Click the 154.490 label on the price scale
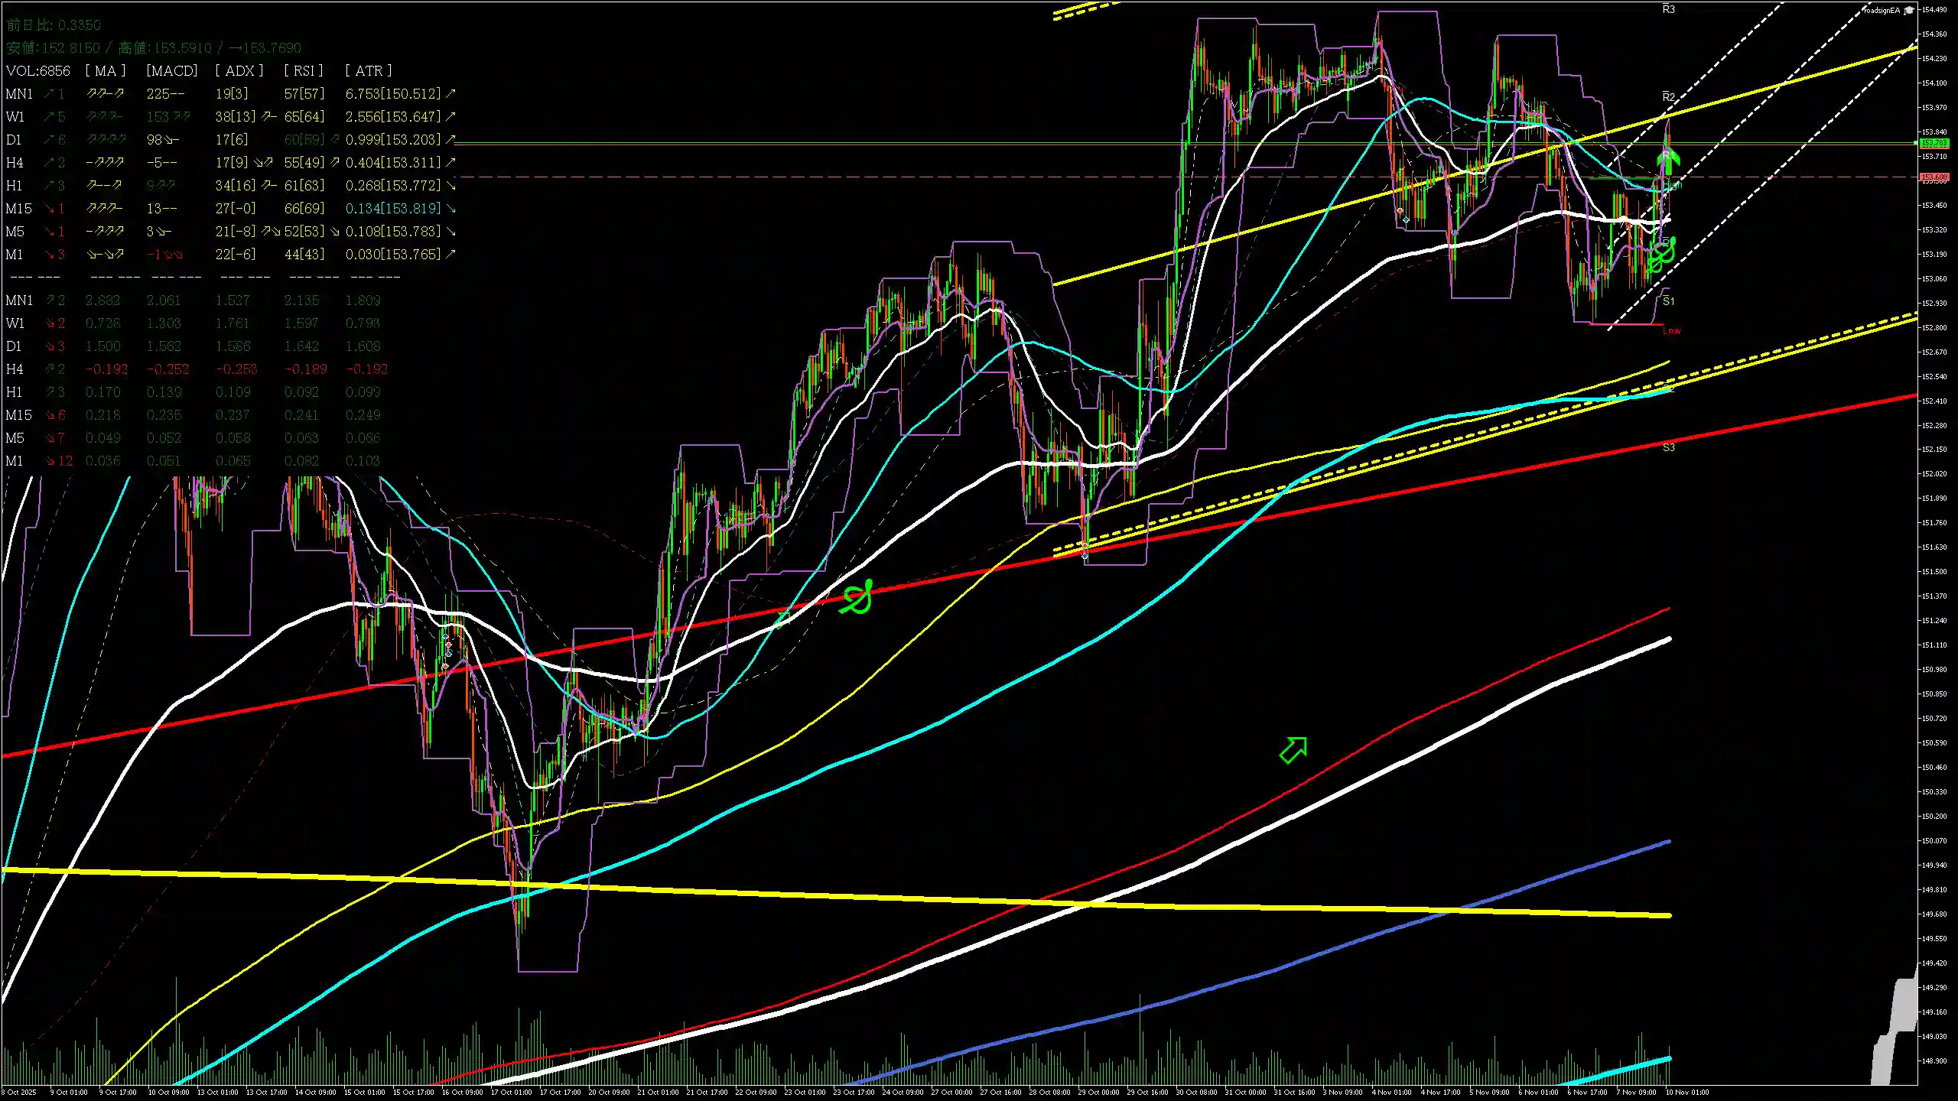1958x1101 pixels. pos(1934,10)
